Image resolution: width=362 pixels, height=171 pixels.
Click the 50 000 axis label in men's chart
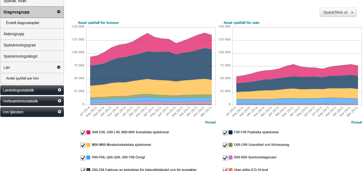click(225, 79)
